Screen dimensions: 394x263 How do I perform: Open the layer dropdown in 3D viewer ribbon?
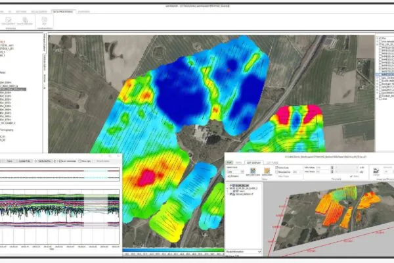click(235, 172)
